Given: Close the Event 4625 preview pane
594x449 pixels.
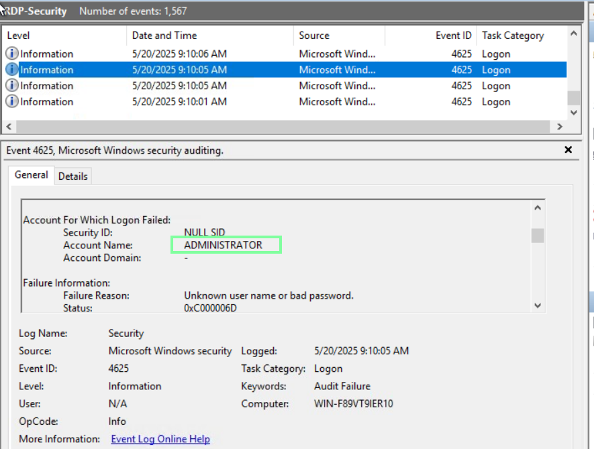Looking at the screenshot, I should [x=568, y=150].
